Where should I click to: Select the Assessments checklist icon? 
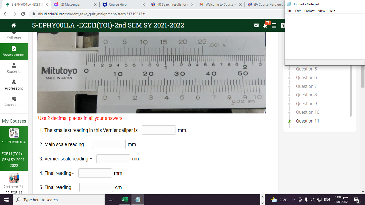coord(14,49)
